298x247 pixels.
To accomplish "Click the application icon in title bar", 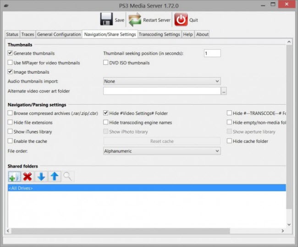I will pyautogui.click(x=6, y=5).
